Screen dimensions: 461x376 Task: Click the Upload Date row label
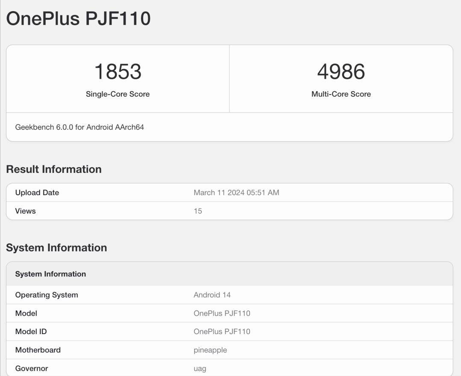point(37,192)
